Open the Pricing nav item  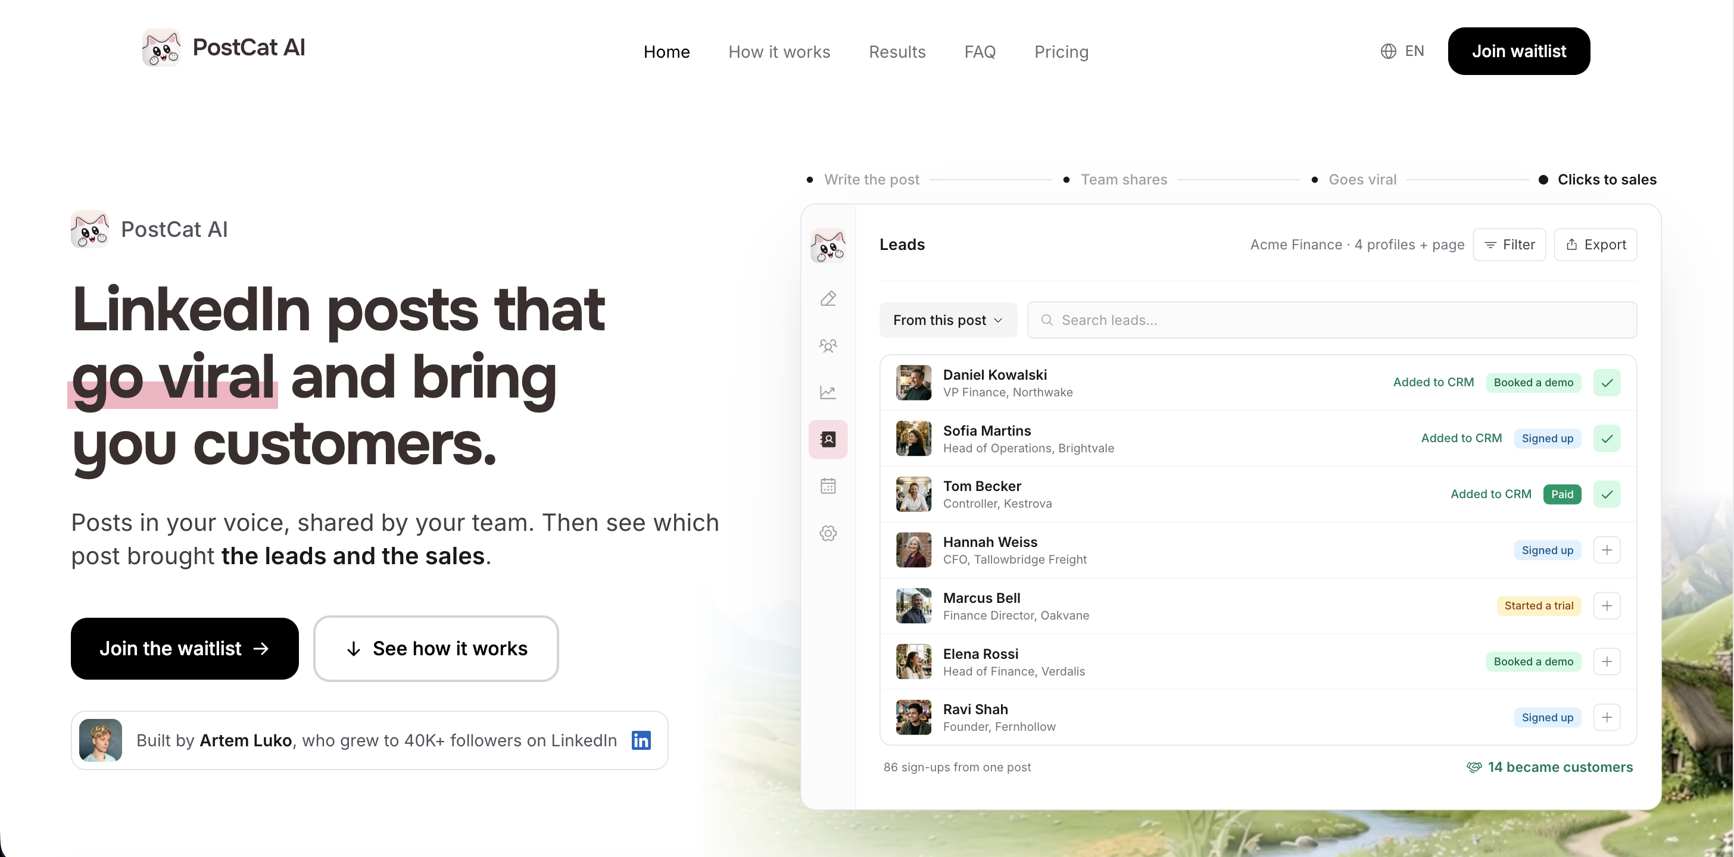tap(1061, 52)
